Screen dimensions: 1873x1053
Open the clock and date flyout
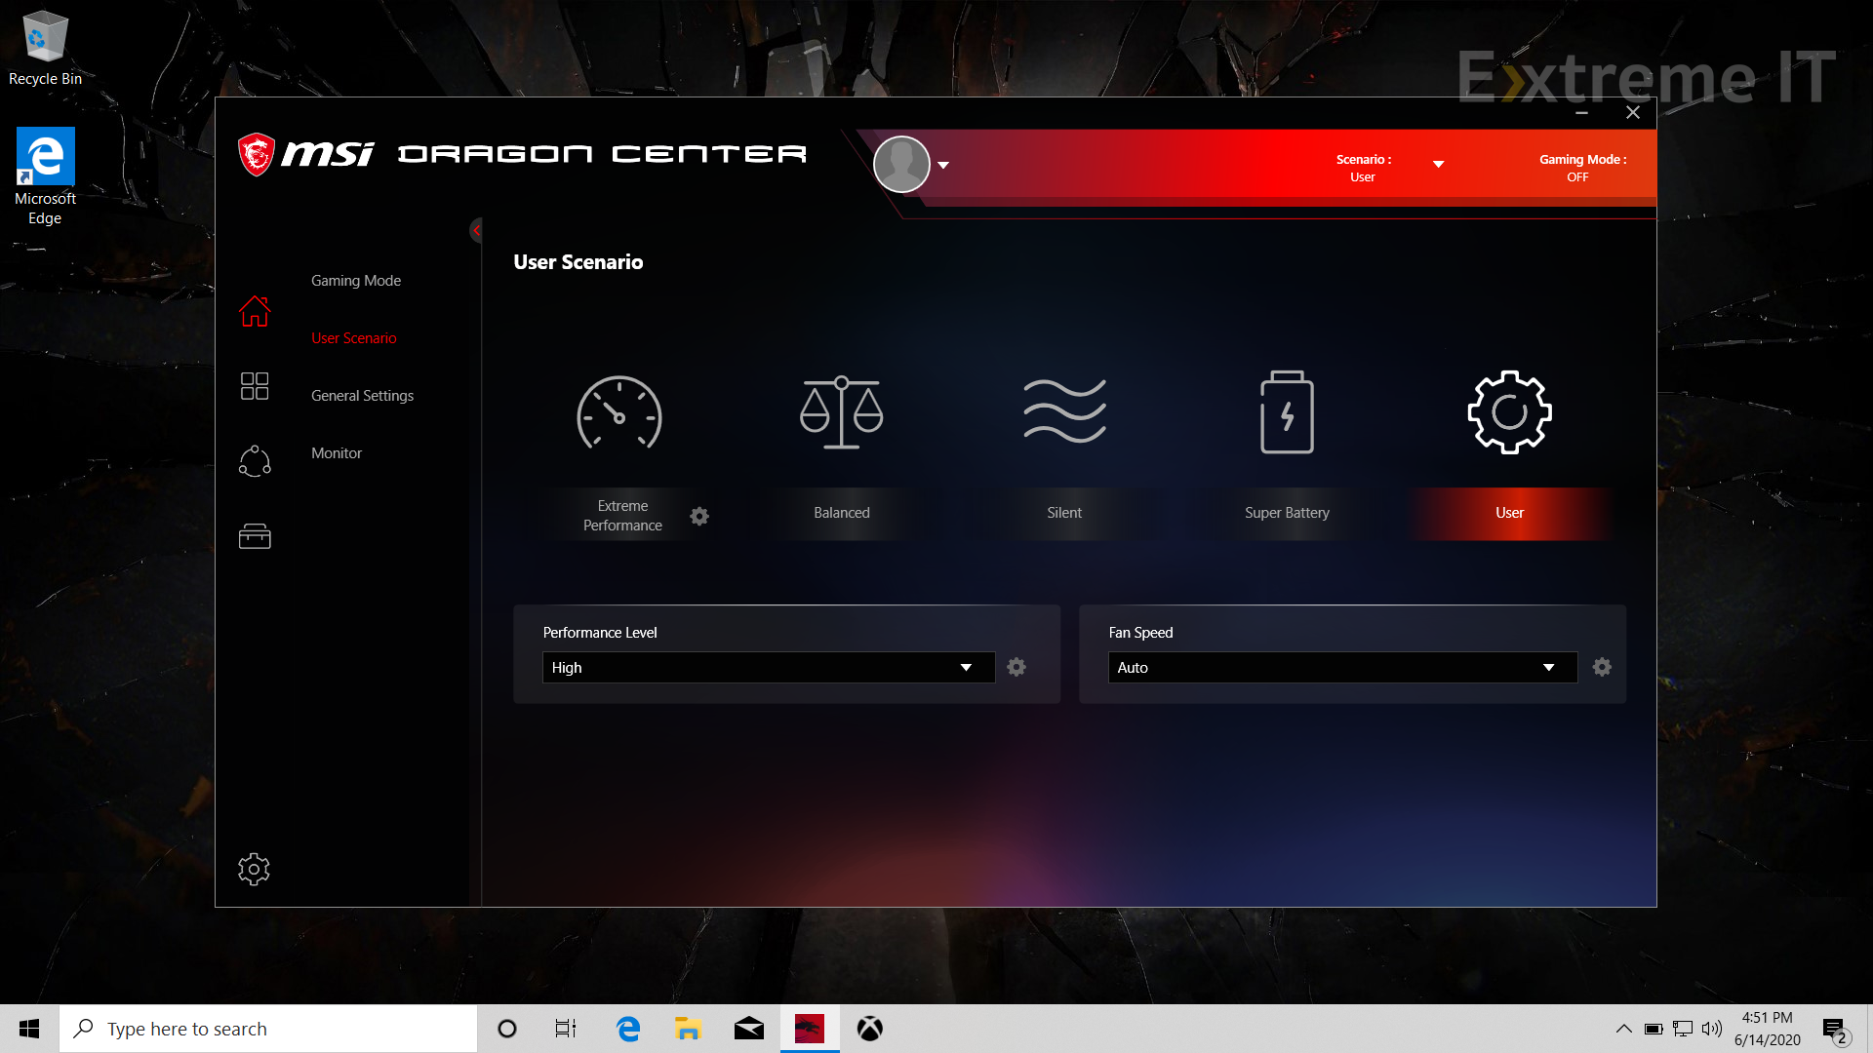[x=1768, y=1029]
